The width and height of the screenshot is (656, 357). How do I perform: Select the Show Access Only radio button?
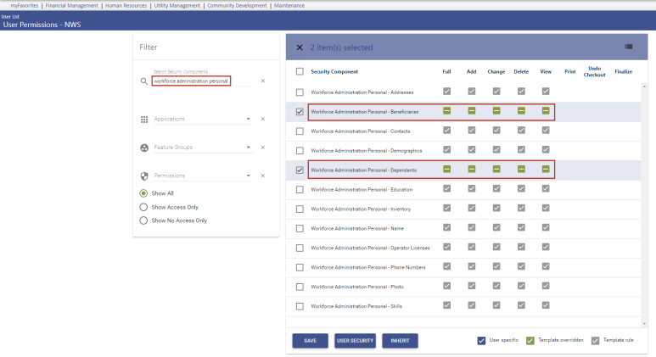[143, 207]
